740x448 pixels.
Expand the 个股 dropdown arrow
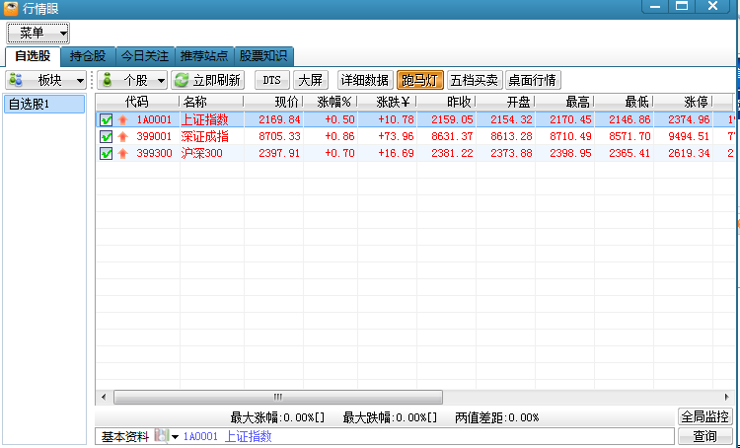(x=161, y=81)
